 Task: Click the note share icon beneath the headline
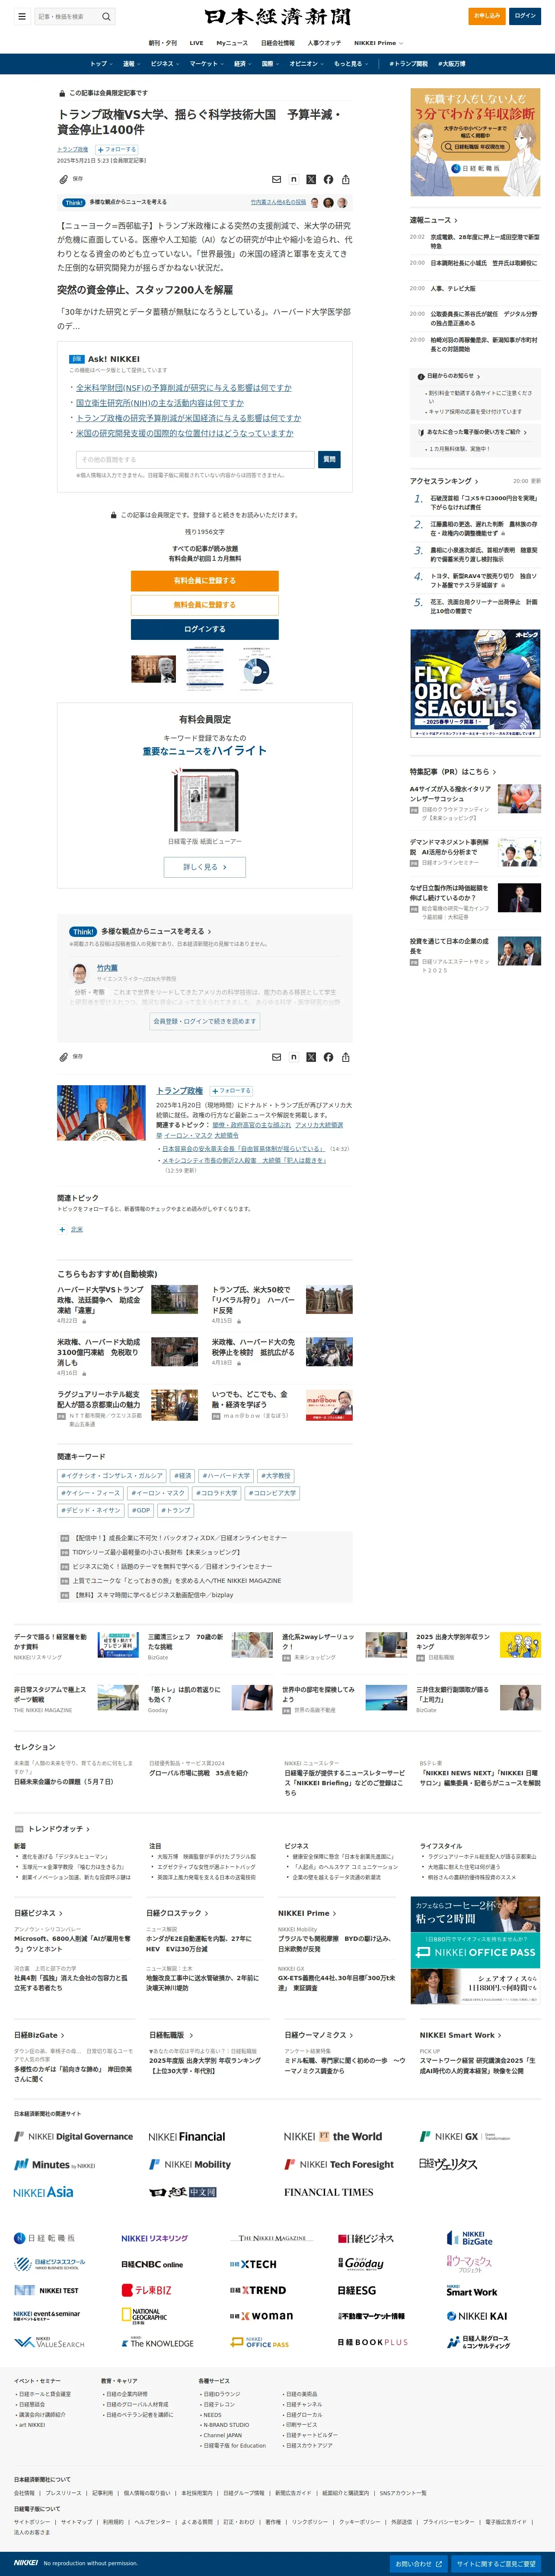(x=294, y=179)
